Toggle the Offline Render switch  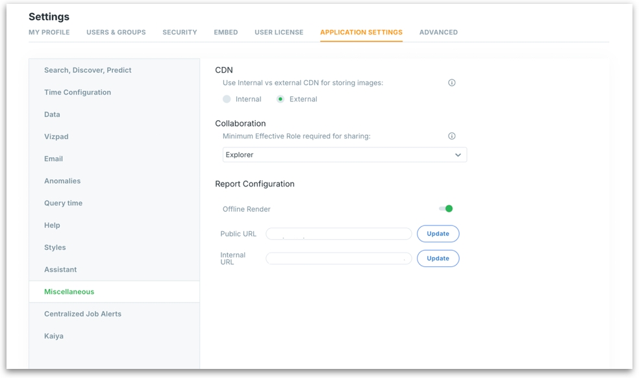446,208
